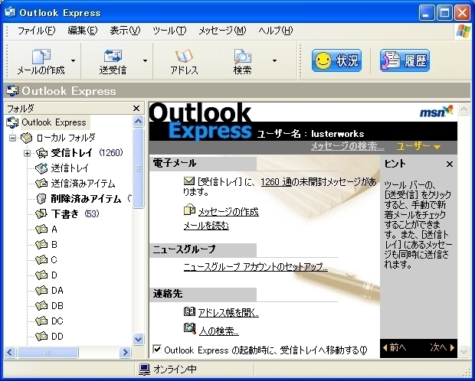Open the 表示(V) menu

[125, 31]
